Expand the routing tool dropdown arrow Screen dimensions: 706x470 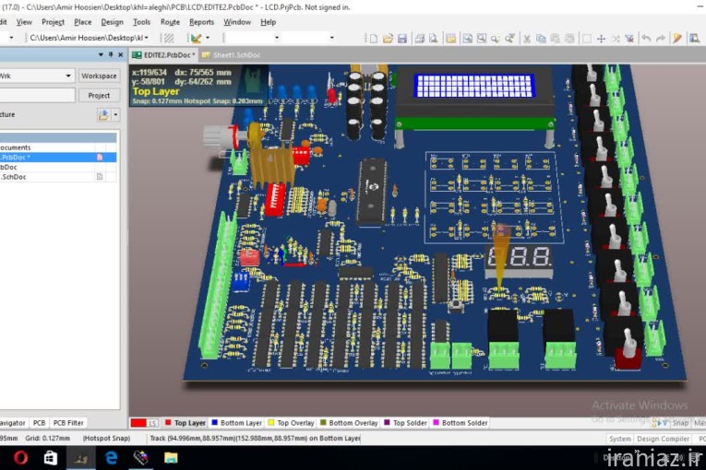(208, 38)
